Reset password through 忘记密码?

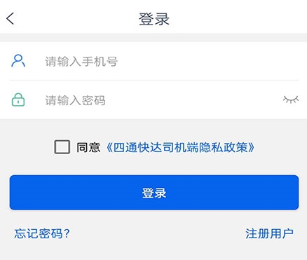(x=42, y=233)
